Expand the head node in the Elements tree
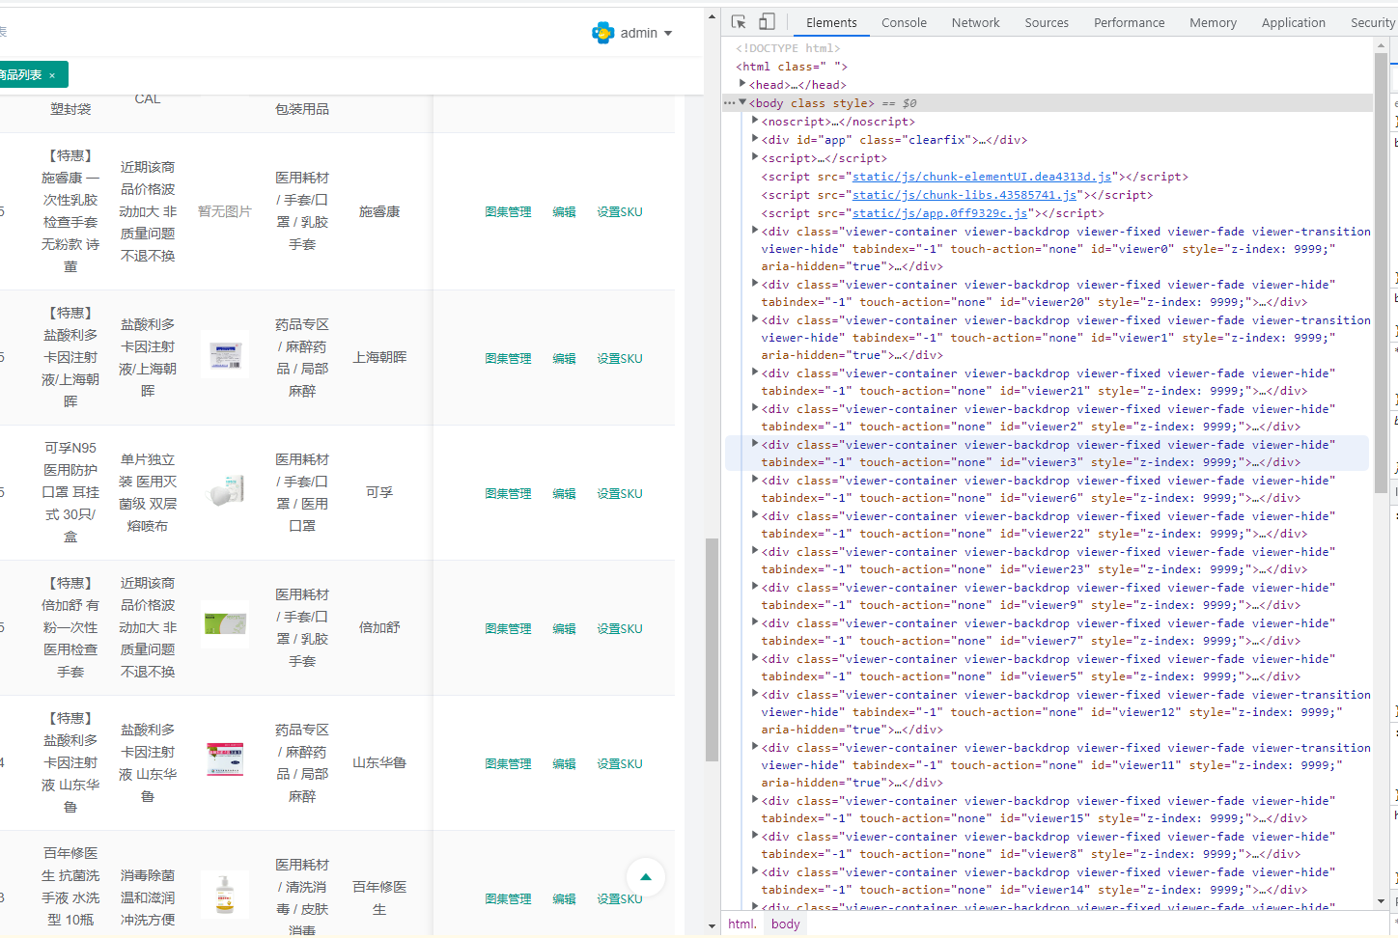This screenshot has height=938, width=1398. click(x=744, y=84)
